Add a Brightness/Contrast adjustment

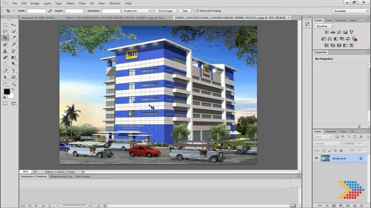[x=326, y=32]
